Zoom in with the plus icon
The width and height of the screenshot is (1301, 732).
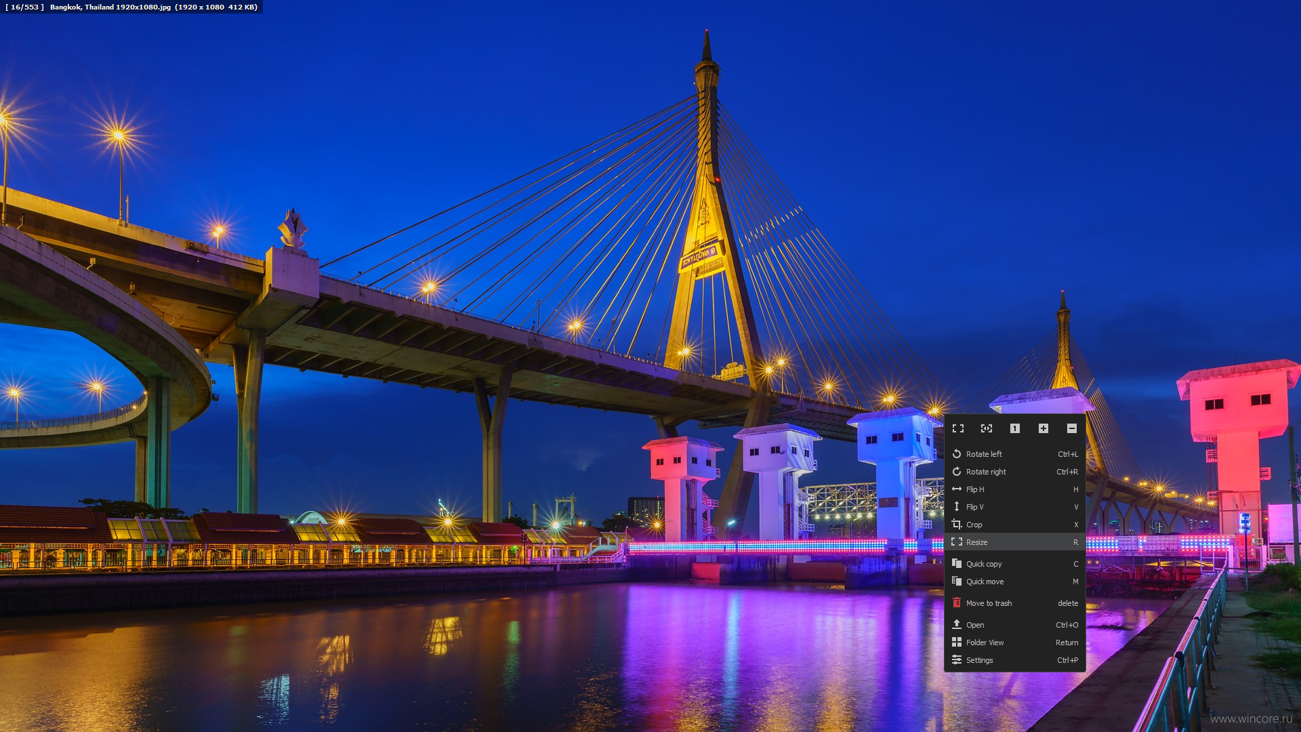pos(1044,428)
